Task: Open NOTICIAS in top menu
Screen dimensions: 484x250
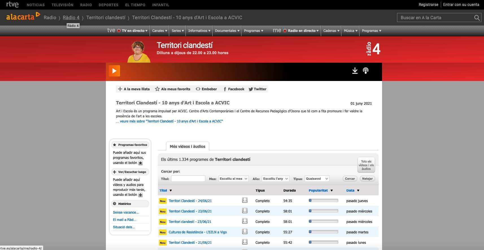Action: 36,5
